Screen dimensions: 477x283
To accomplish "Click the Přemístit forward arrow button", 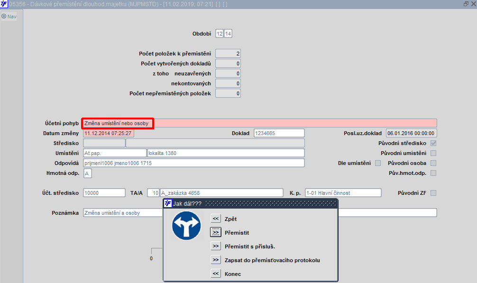I will 216,233.
